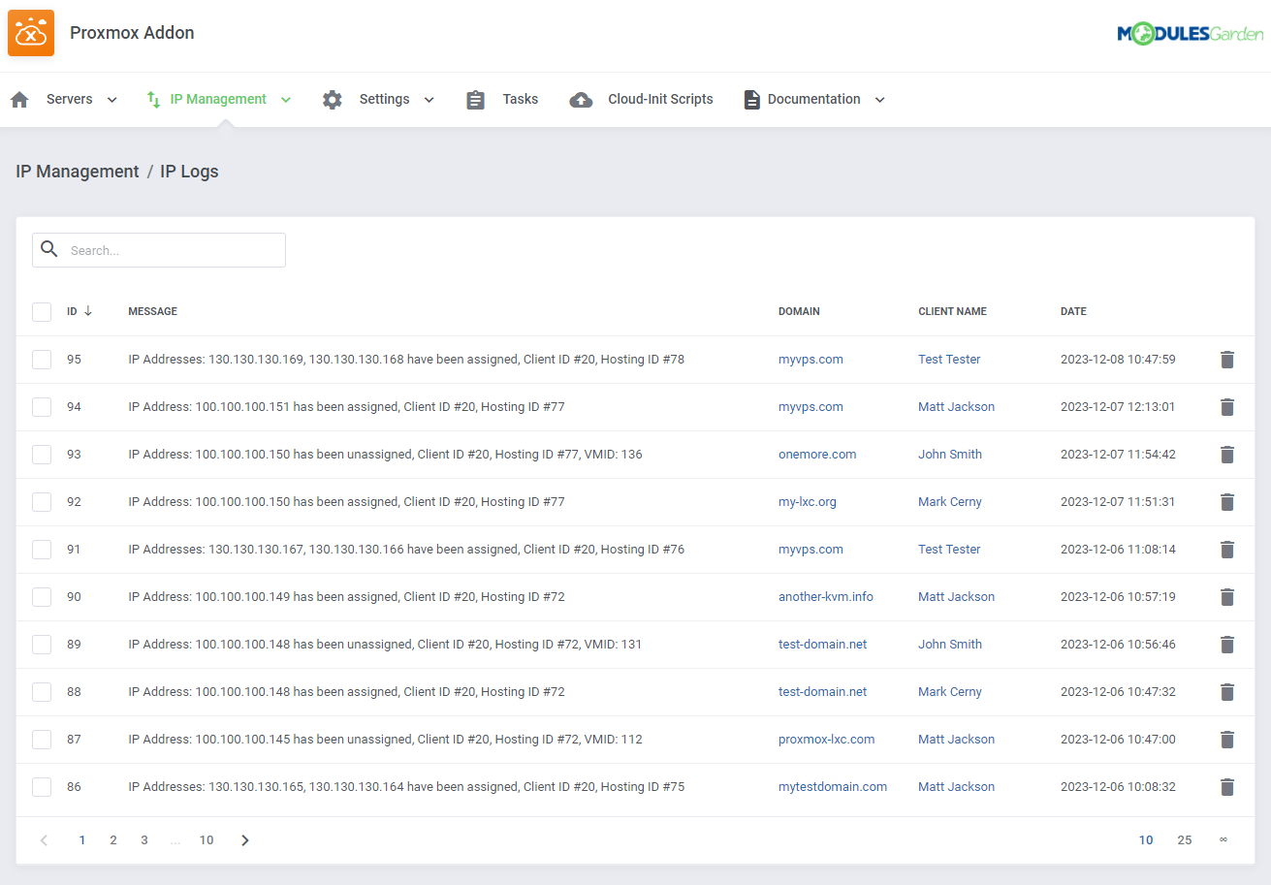Check the checkbox for log ID 89
1271x885 pixels.
pos(42,645)
